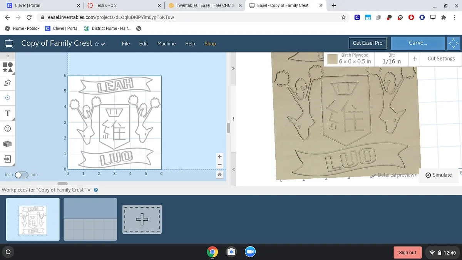Open the File menu
The image size is (462, 260).
coord(126,44)
